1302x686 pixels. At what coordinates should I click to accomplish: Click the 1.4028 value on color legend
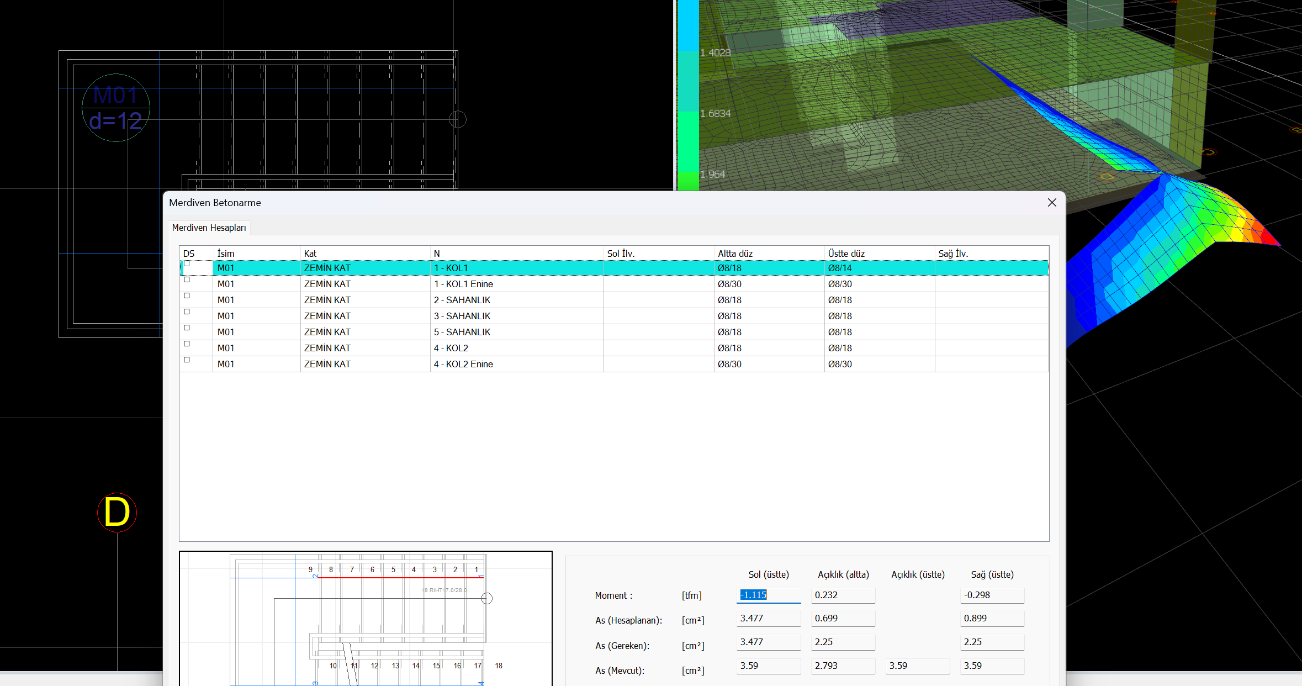715,52
